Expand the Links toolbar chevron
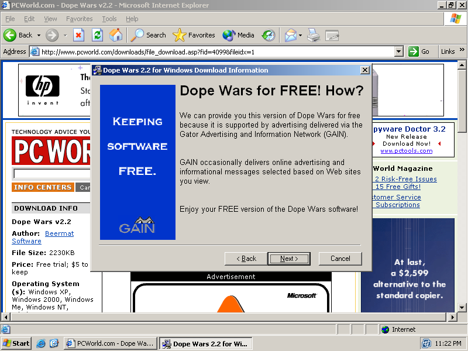The height and width of the screenshot is (351, 468). pyautogui.click(x=462, y=50)
